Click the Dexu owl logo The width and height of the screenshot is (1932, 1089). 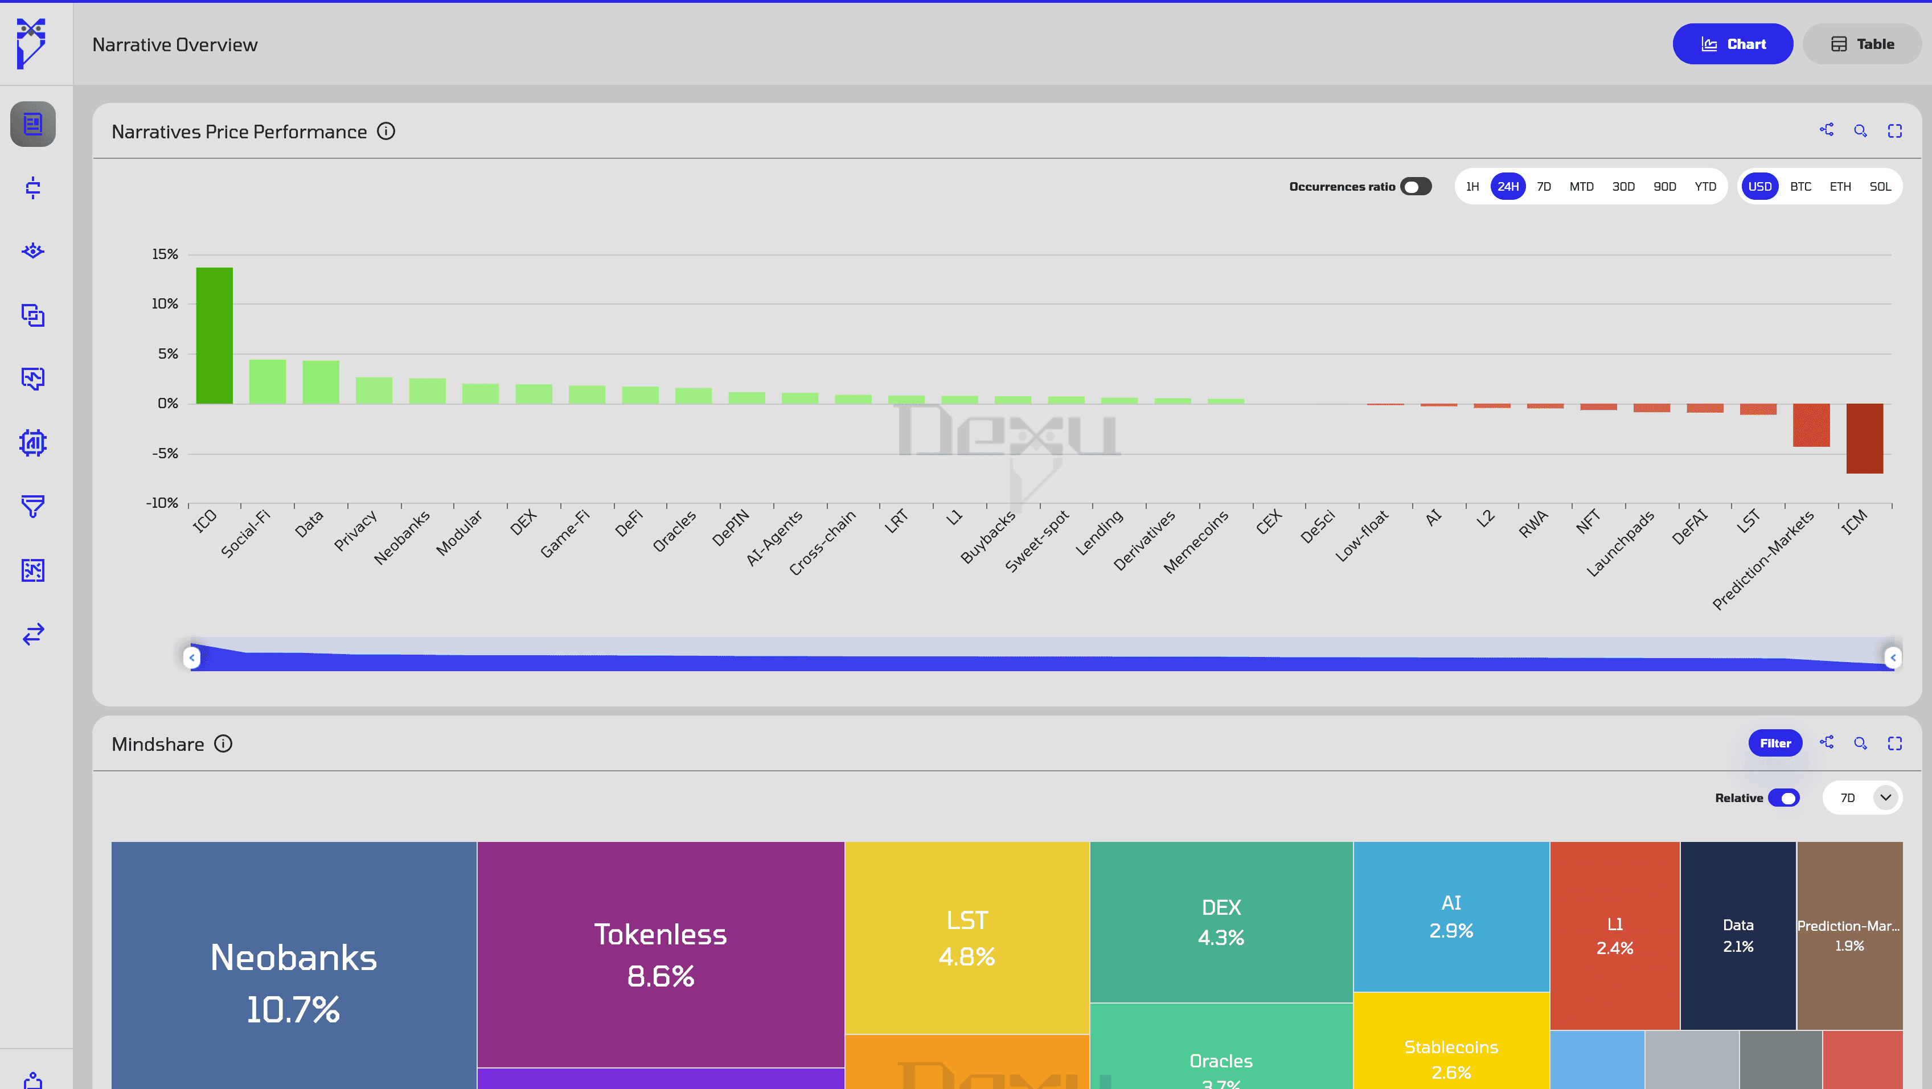tap(31, 43)
